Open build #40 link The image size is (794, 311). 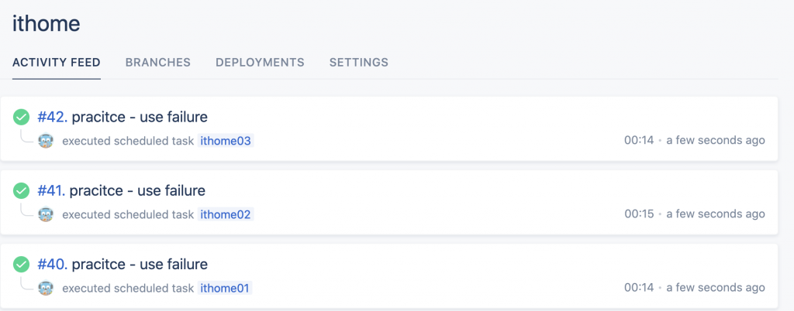click(53, 264)
